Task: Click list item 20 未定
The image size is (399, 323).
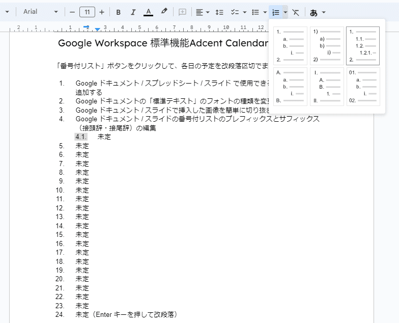Action: pyautogui.click(x=82, y=279)
